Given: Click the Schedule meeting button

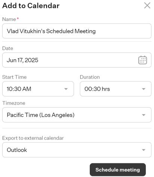Looking at the screenshot, I should click(118, 170).
